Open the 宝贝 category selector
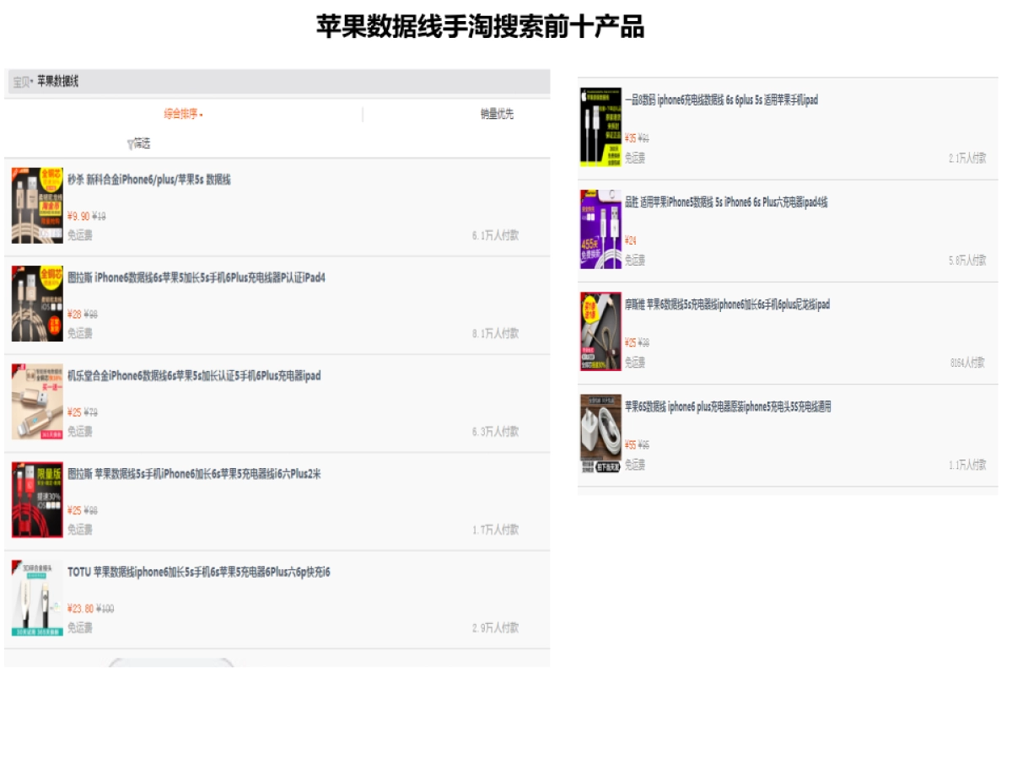Image resolution: width=1012 pixels, height=759 pixels. tap(19, 82)
